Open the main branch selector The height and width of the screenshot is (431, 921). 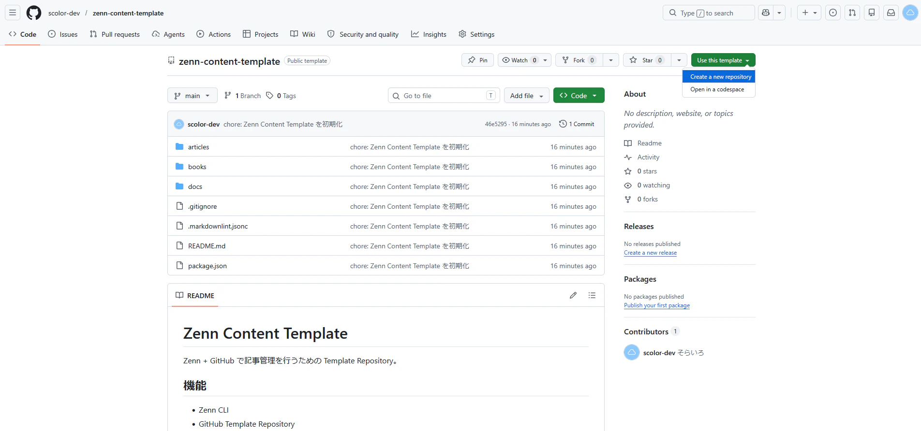click(x=193, y=96)
